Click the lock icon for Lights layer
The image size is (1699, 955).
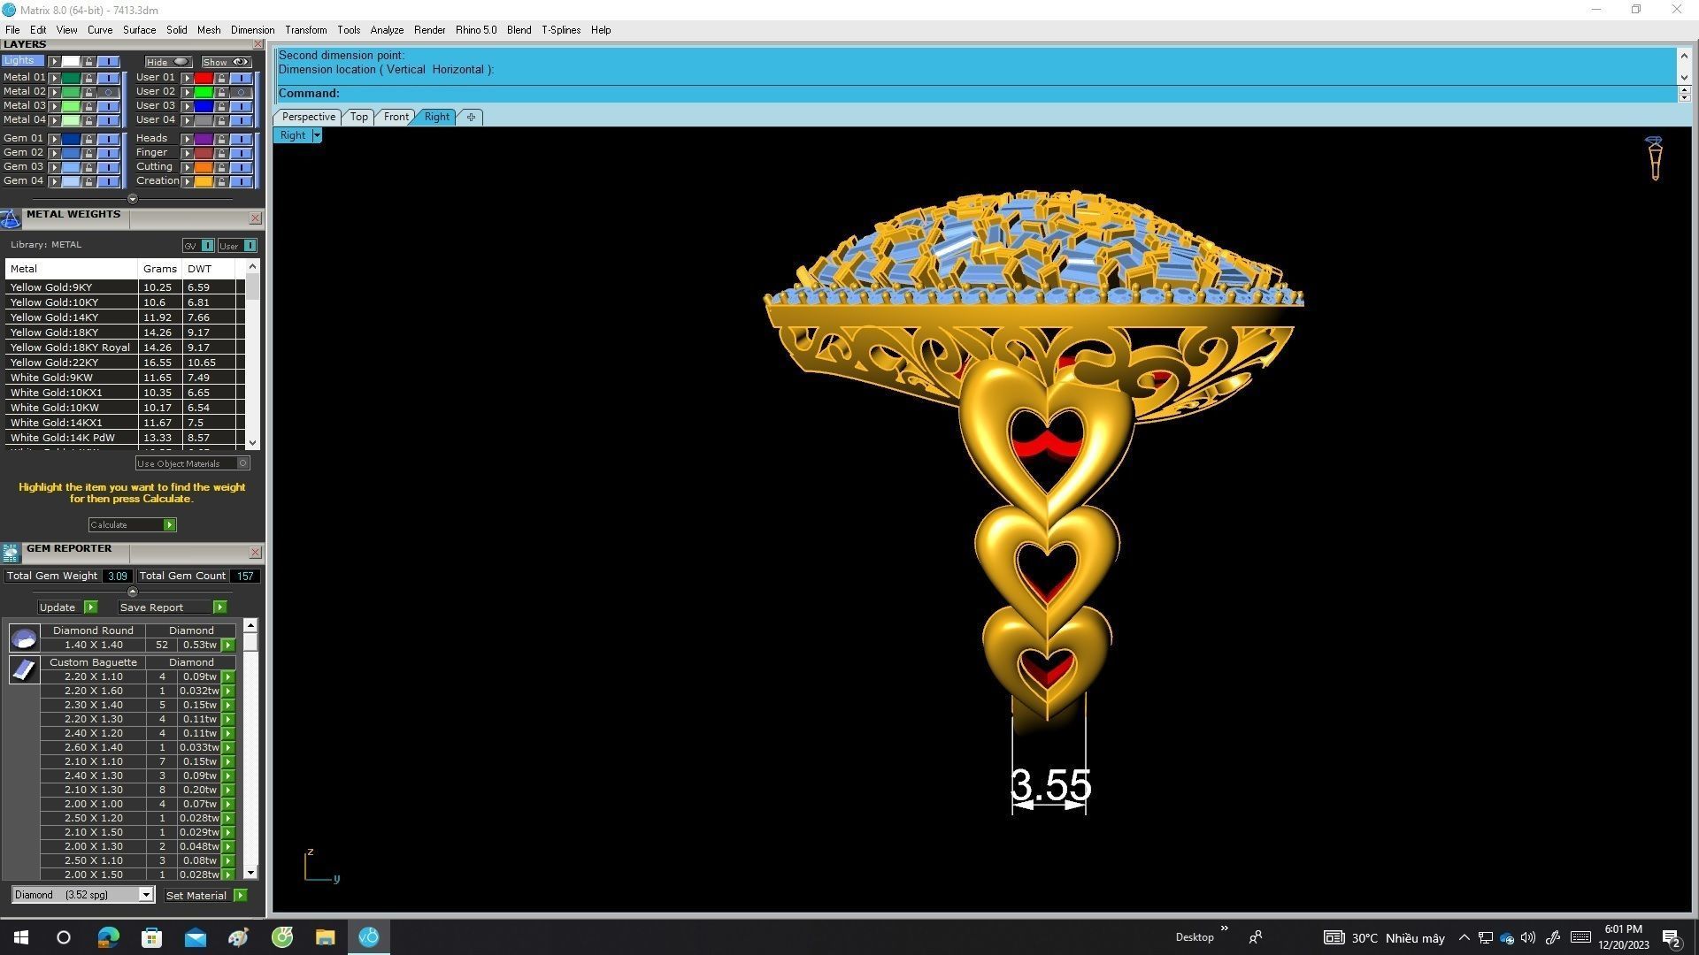(88, 61)
